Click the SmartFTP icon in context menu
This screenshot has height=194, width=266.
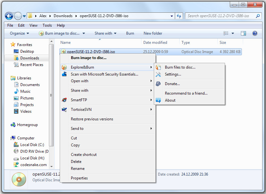tap(64, 100)
